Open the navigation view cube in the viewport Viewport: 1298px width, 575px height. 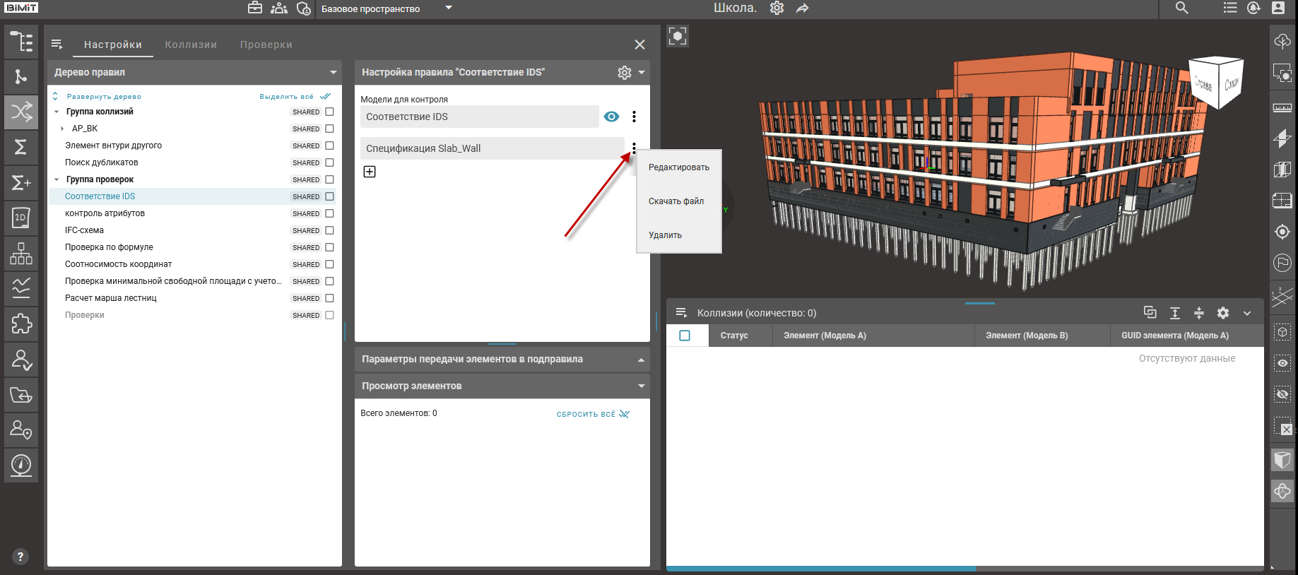[x=1216, y=81]
